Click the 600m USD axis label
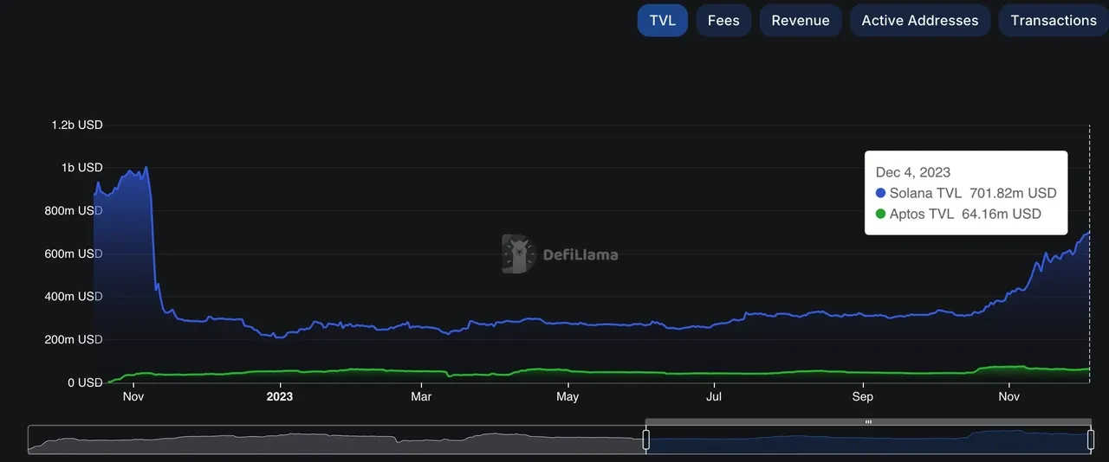Viewport: 1109px width, 462px height. [x=73, y=253]
